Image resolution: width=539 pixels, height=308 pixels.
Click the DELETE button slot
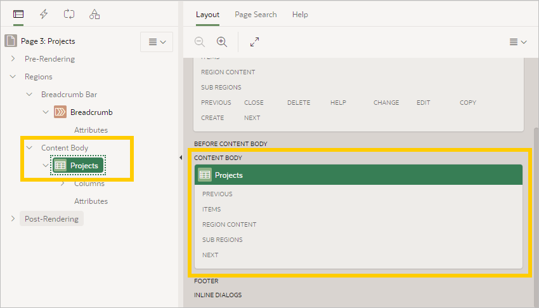click(299, 102)
